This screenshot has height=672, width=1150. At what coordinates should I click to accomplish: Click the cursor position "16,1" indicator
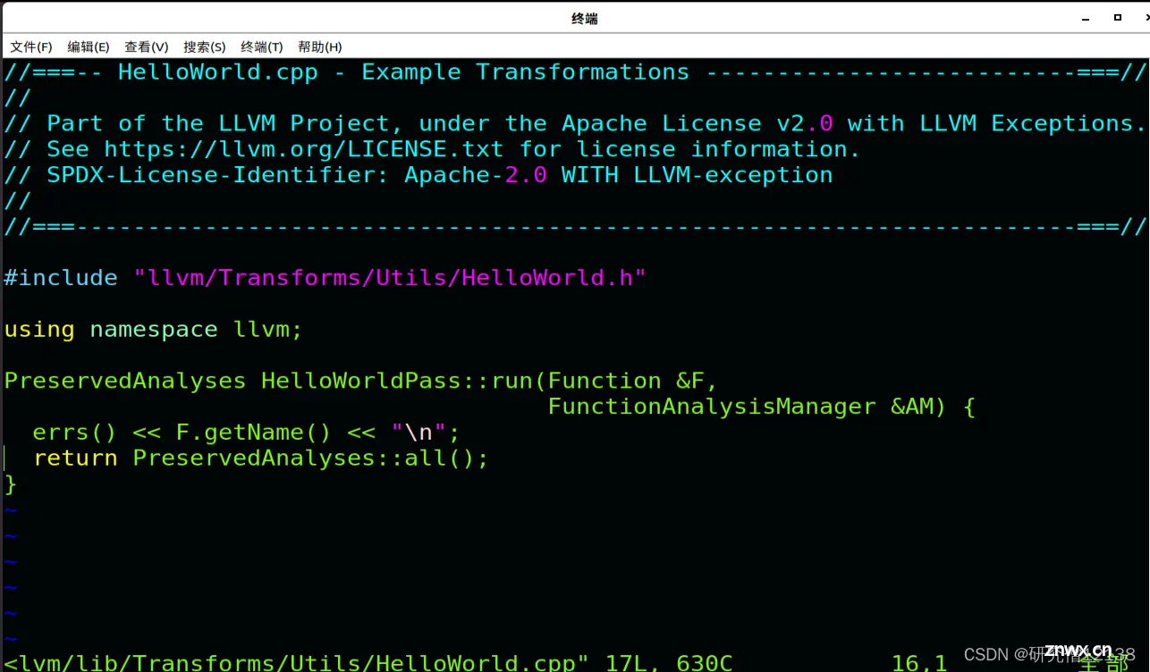[x=919, y=662]
